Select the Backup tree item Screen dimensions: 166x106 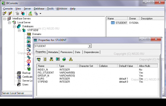point(26,73)
